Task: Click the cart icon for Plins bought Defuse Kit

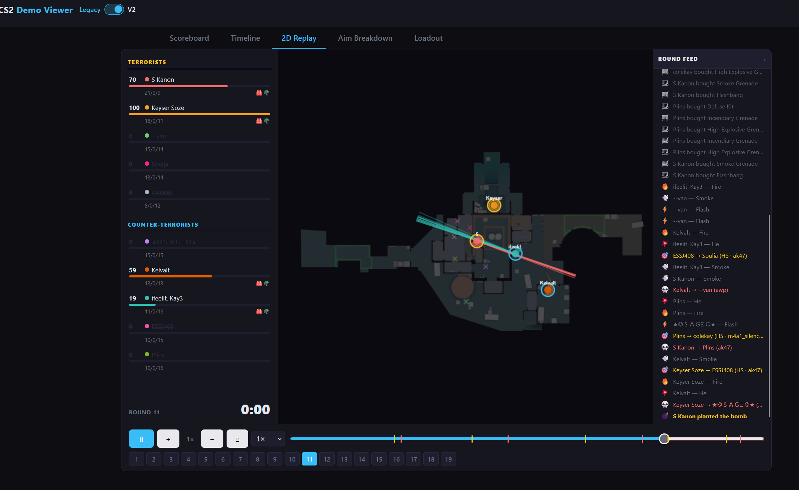Action: pos(665,106)
